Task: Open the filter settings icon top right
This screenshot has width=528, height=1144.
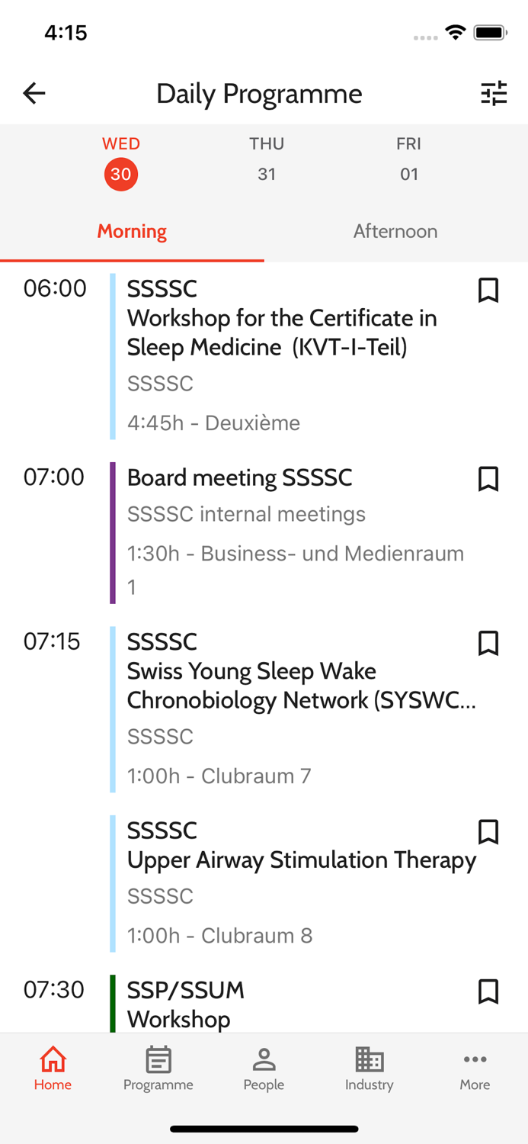Action: coord(494,93)
